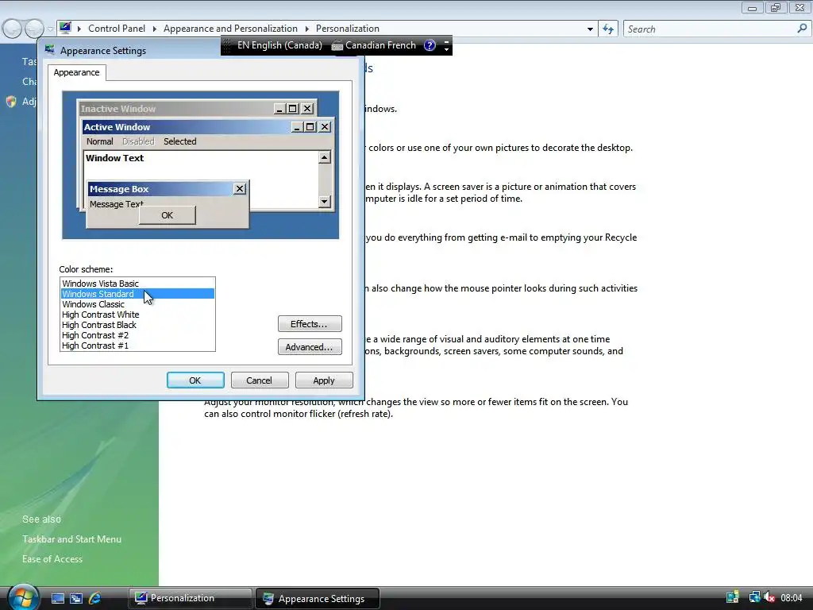Apply the selected color scheme

click(x=324, y=380)
